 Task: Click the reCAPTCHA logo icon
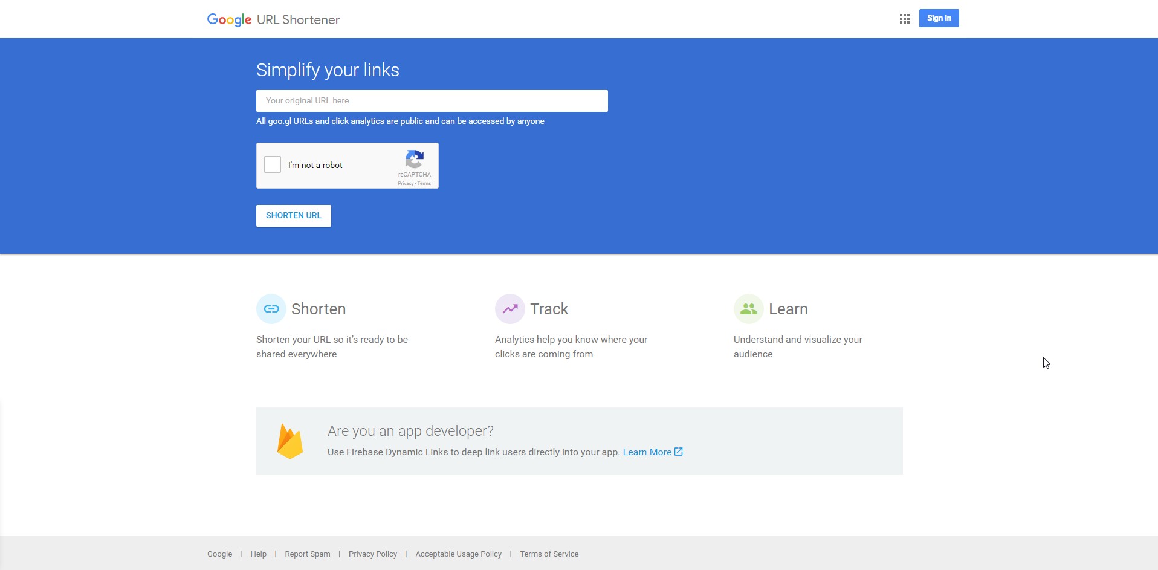(x=414, y=159)
